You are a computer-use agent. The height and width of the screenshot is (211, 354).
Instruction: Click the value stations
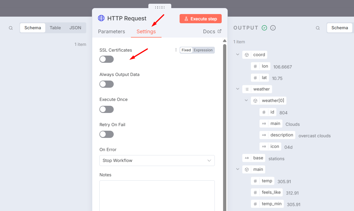(x=276, y=159)
